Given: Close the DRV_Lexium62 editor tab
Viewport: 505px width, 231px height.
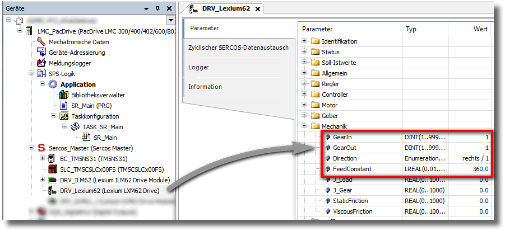Looking at the screenshot, I should click(x=257, y=9).
